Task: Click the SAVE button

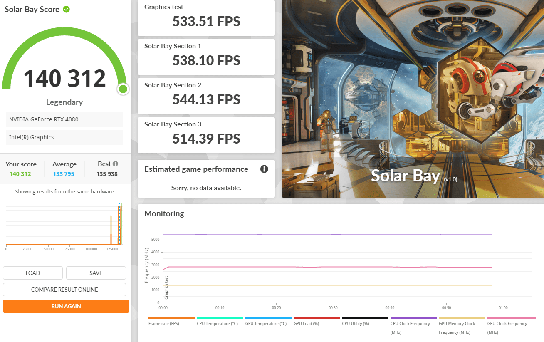Action: click(96, 273)
